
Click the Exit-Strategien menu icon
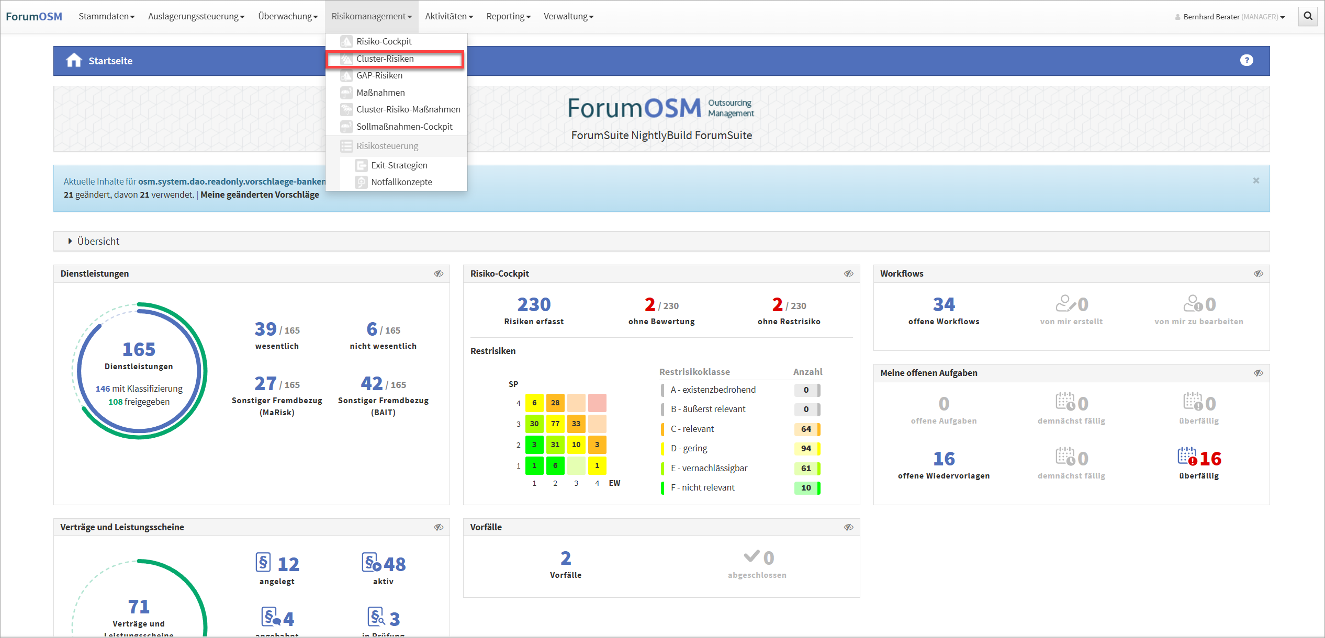point(361,165)
